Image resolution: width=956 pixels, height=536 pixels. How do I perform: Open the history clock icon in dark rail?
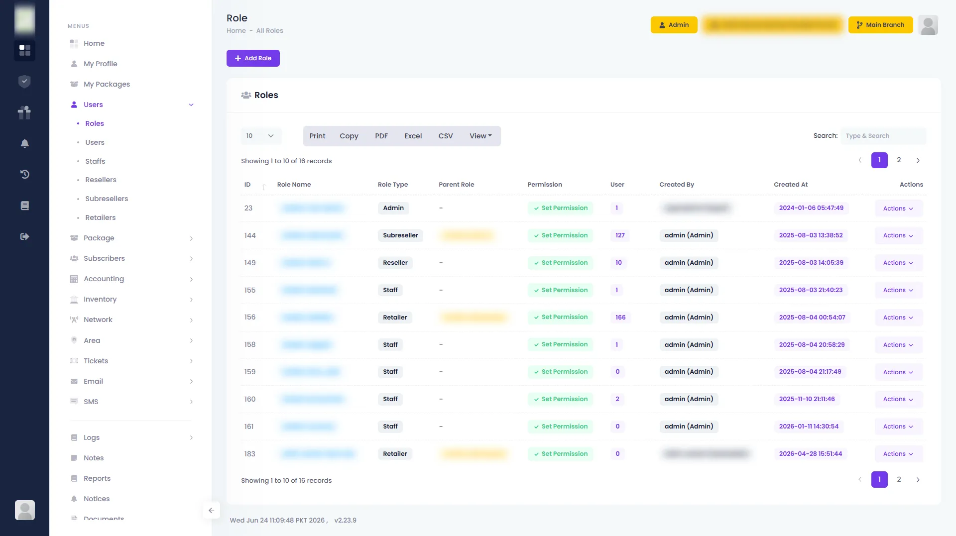click(24, 174)
